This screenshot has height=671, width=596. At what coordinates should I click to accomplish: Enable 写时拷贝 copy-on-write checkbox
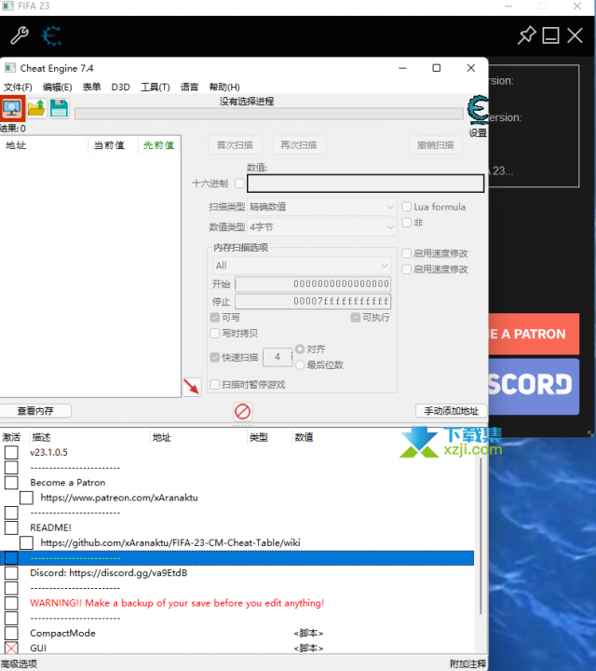point(215,334)
